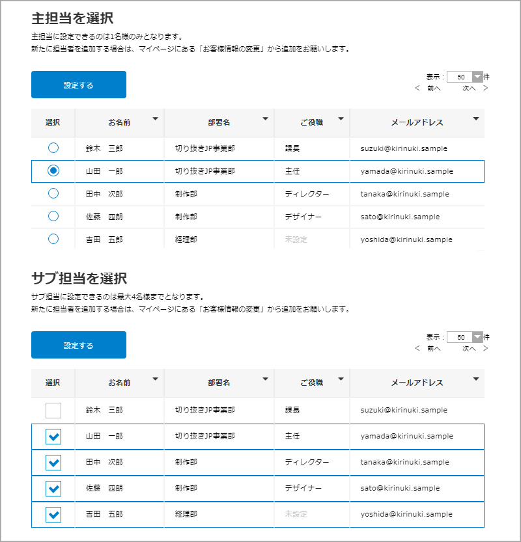
Task: Select radio button for 佐藤 四朗 as main
Action: [x=53, y=216]
